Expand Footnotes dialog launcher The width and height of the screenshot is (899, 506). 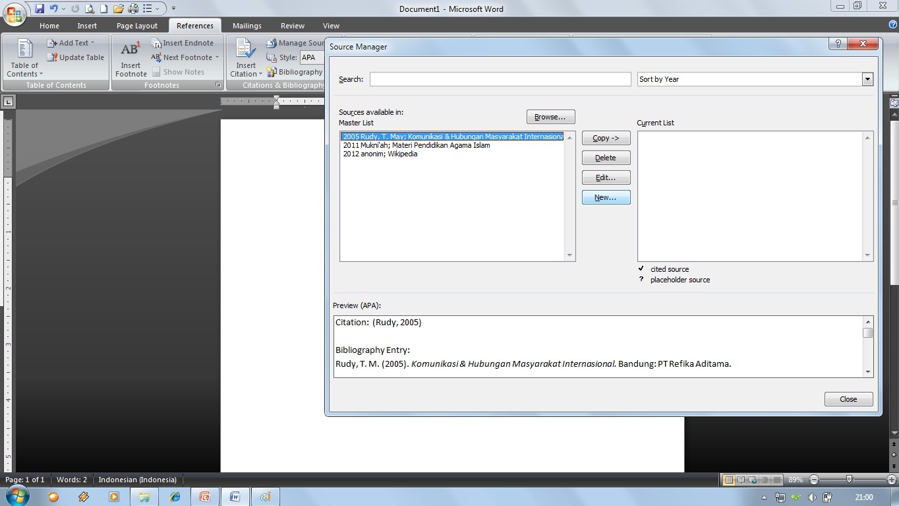tap(218, 85)
